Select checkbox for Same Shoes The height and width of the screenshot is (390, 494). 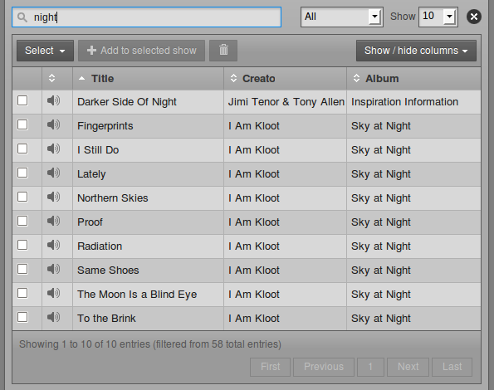[x=22, y=269]
